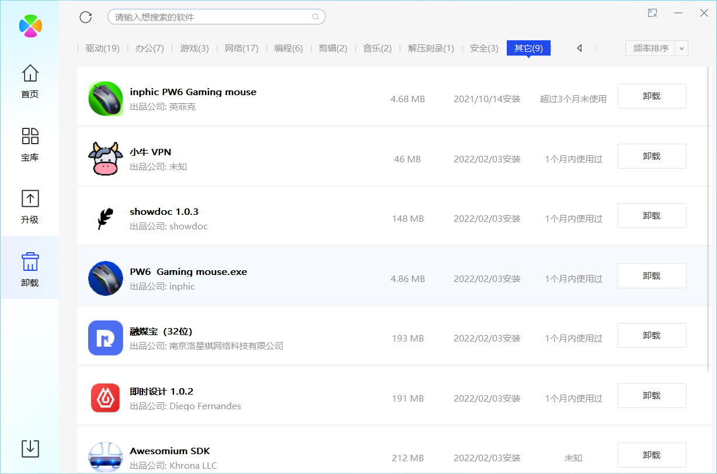Switch to the 办公(7) tab
The image size is (717, 474).
pos(149,48)
